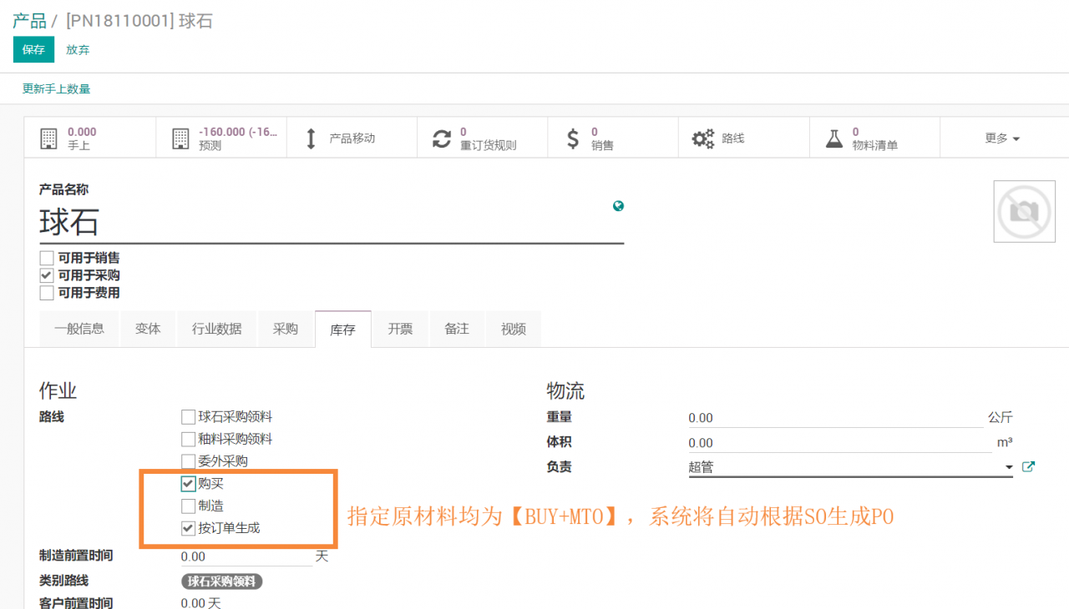The image size is (1069, 609).
Task: Toggle the 可用于销售 checkbox
Action: point(47,258)
